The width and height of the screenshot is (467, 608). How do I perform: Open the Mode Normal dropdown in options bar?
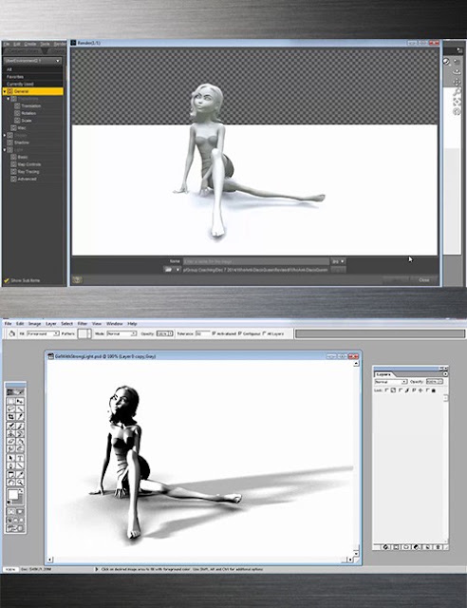pos(121,333)
